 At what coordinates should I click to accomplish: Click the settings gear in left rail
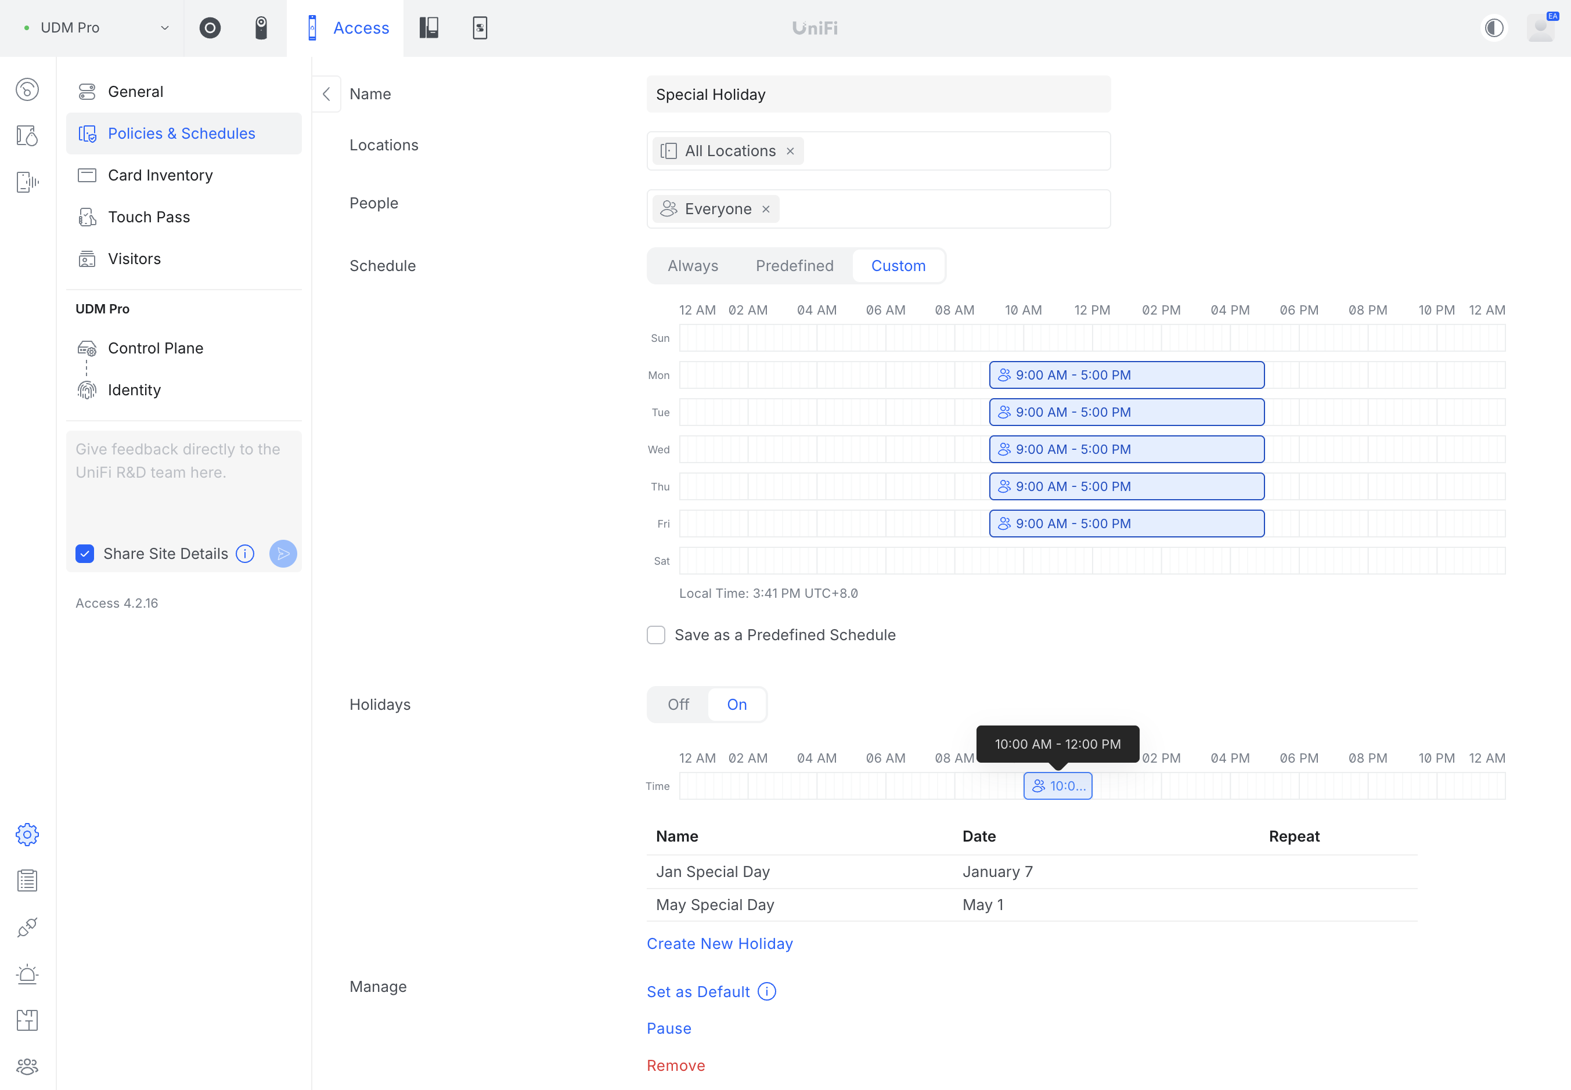click(27, 834)
